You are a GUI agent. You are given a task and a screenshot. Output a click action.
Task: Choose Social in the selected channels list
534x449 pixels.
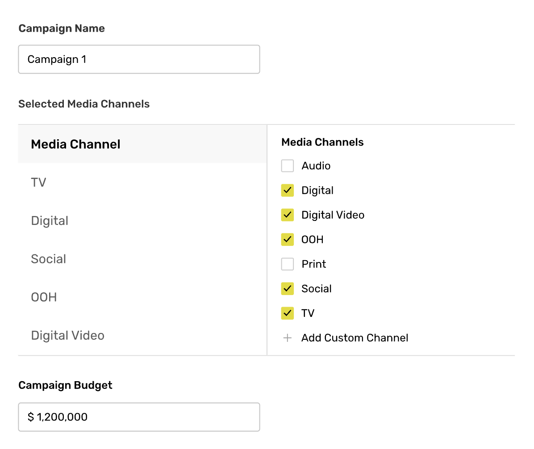pyautogui.click(x=49, y=259)
